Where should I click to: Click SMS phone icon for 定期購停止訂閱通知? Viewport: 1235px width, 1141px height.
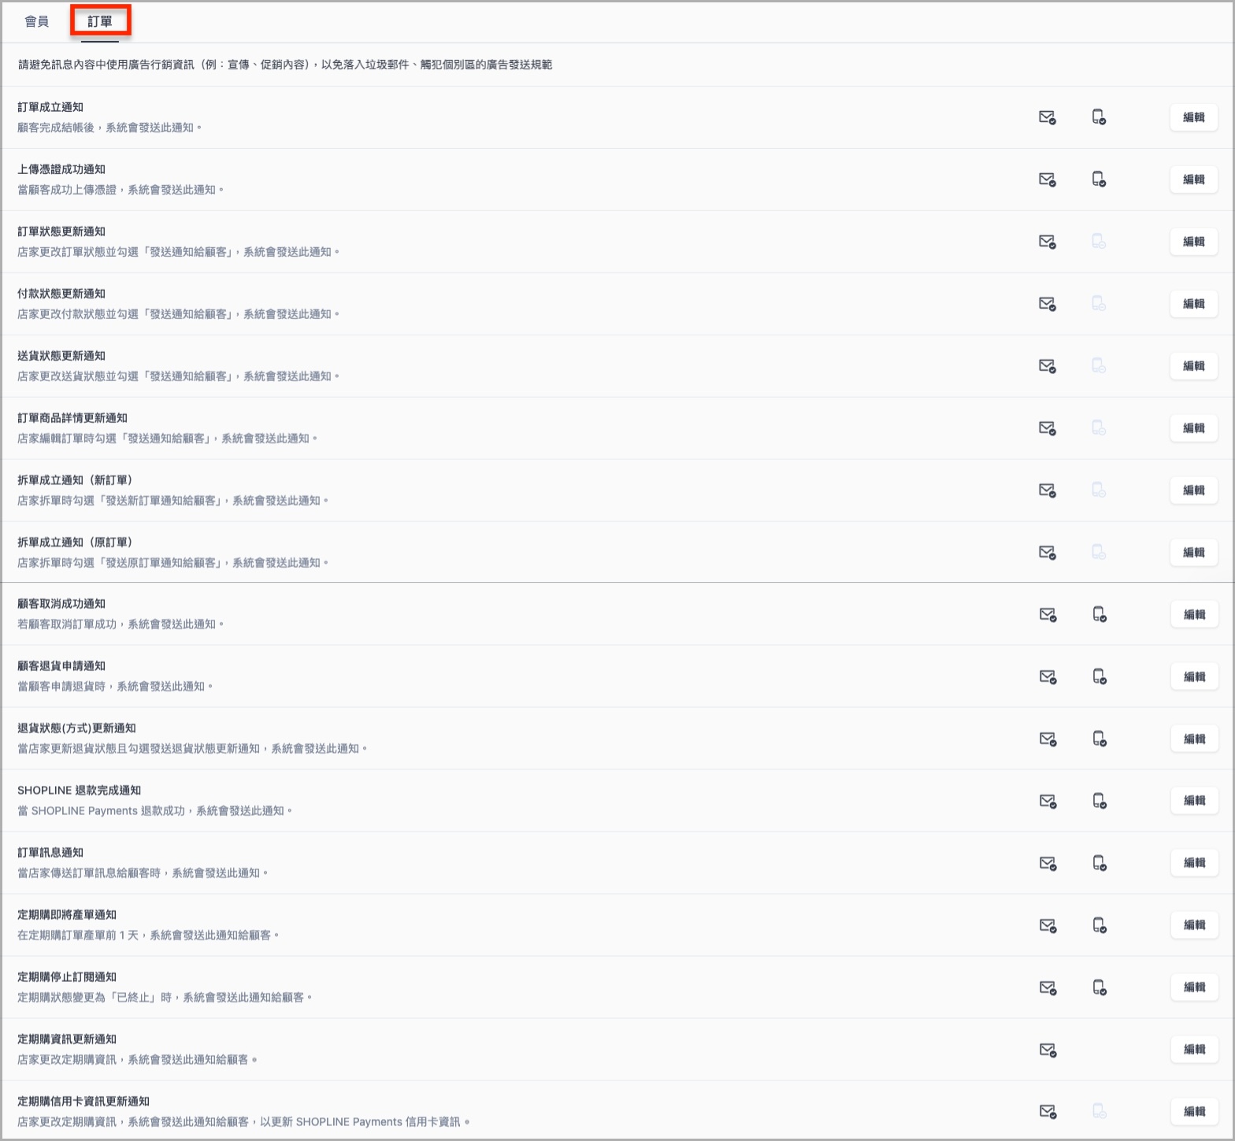click(1100, 988)
